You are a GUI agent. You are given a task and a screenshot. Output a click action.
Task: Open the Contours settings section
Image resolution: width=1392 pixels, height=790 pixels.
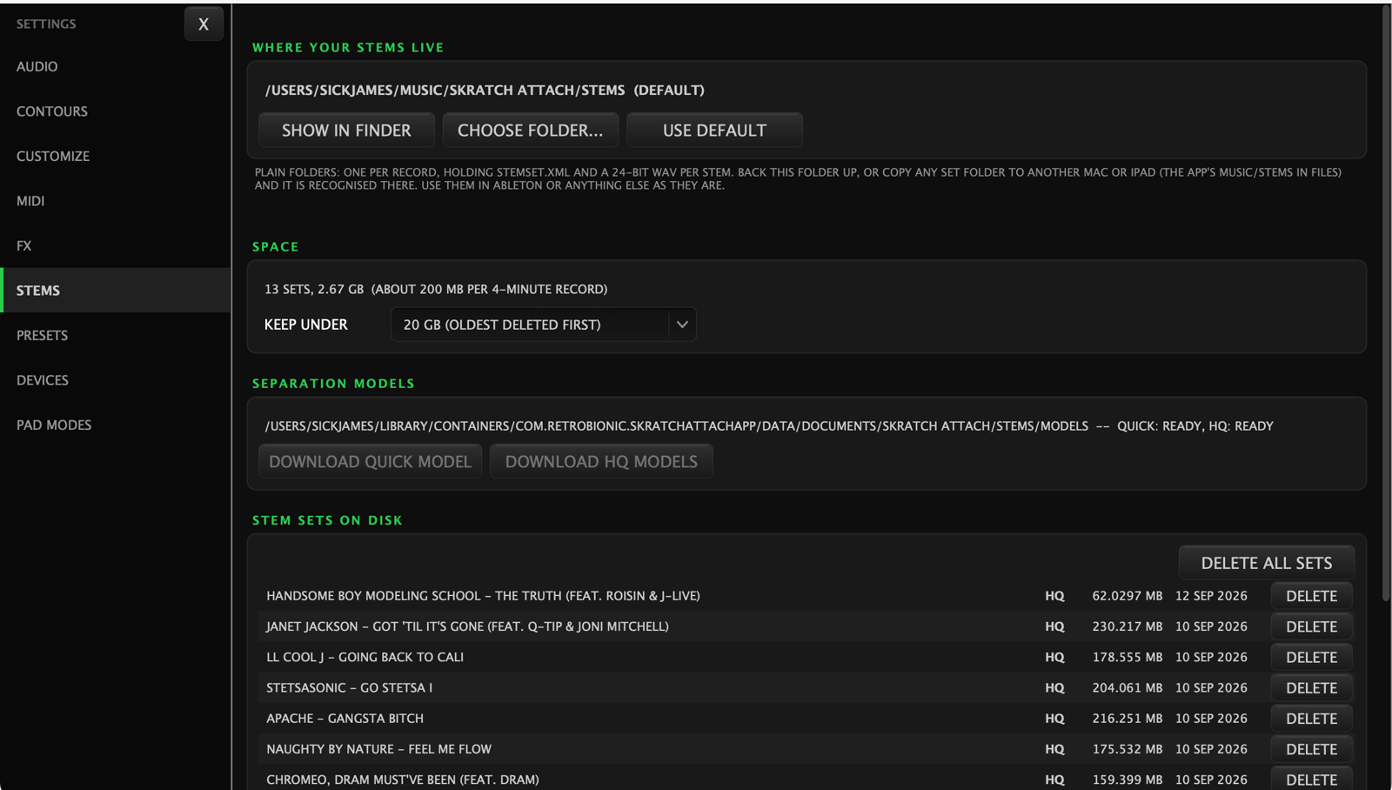(x=116, y=111)
